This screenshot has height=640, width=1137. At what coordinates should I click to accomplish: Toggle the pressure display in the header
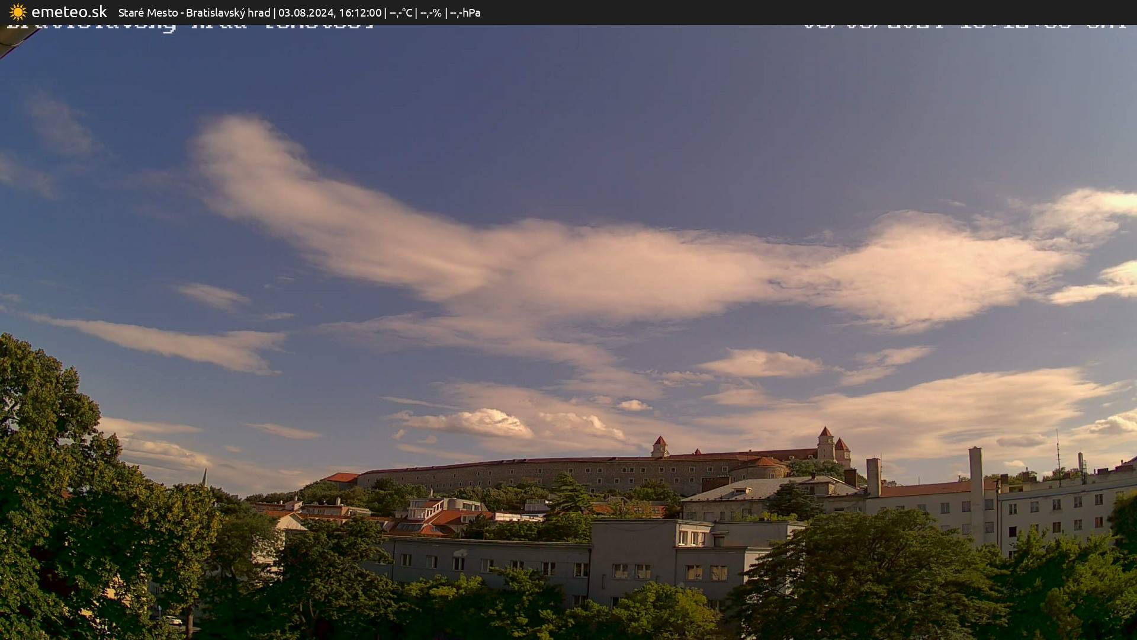[464, 12]
